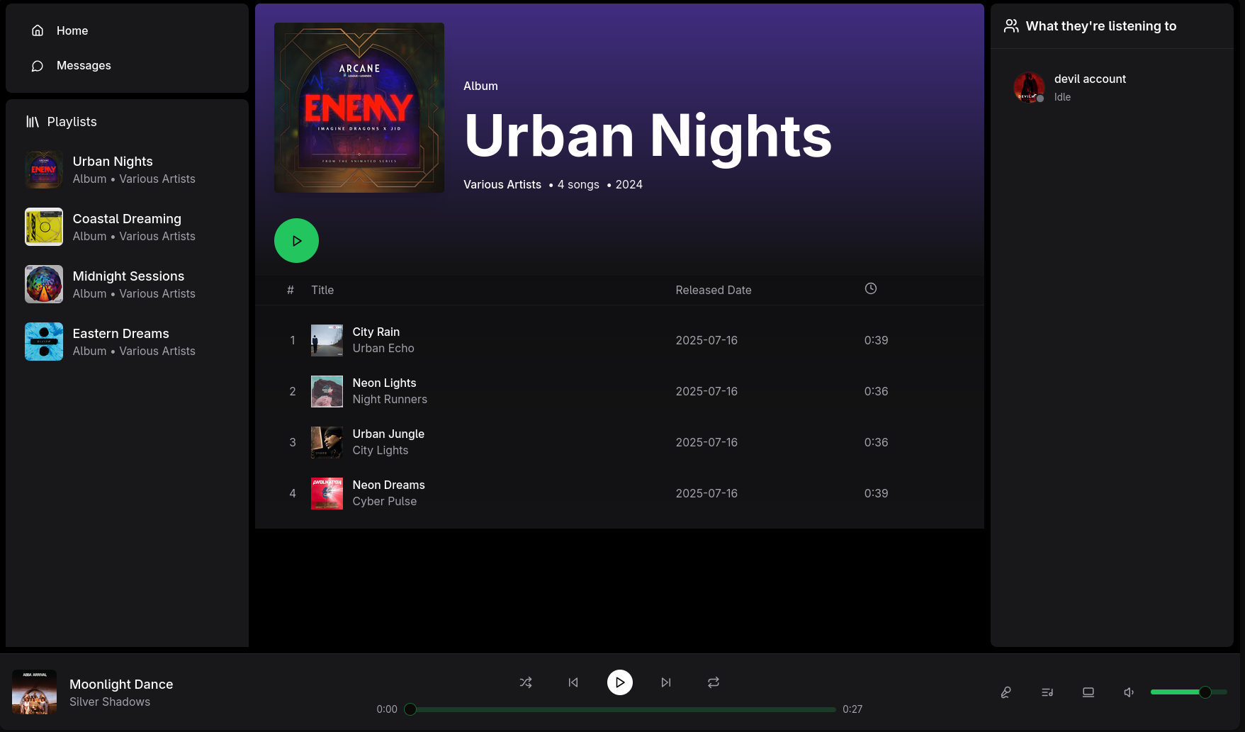Click the seek bar handle at 0:00
The image size is (1245, 732).
(x=410, y=709)
